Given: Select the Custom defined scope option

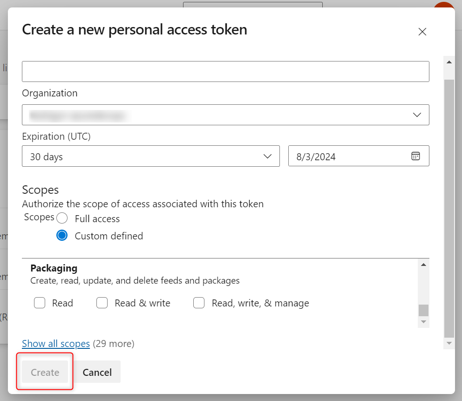Looking at the screenshot, I should [x=62, y=236].
